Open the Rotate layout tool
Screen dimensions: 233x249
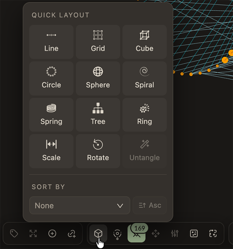98,151
